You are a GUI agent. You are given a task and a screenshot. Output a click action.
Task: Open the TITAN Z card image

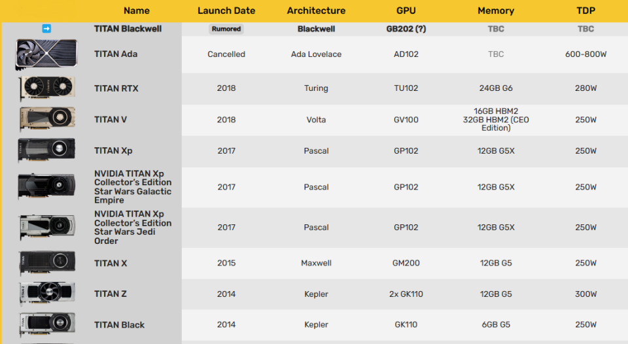tap(47, 294)
